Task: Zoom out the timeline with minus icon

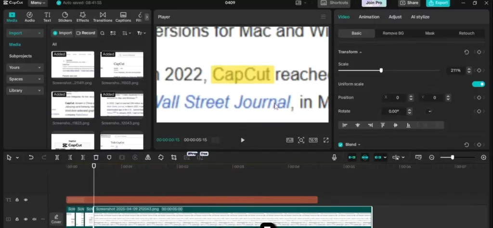Action: [x=432, y=157]
